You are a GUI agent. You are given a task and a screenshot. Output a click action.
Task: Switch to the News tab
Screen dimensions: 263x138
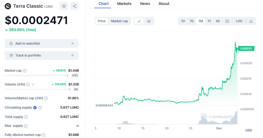(x=145, y=4)
